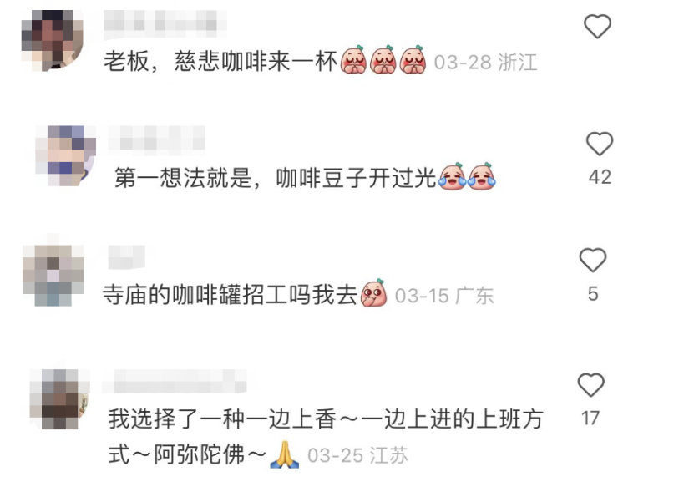Tap the comment text 老板，慈悲咖啡来一杯

pyautogui.click(x=220, y=61)
